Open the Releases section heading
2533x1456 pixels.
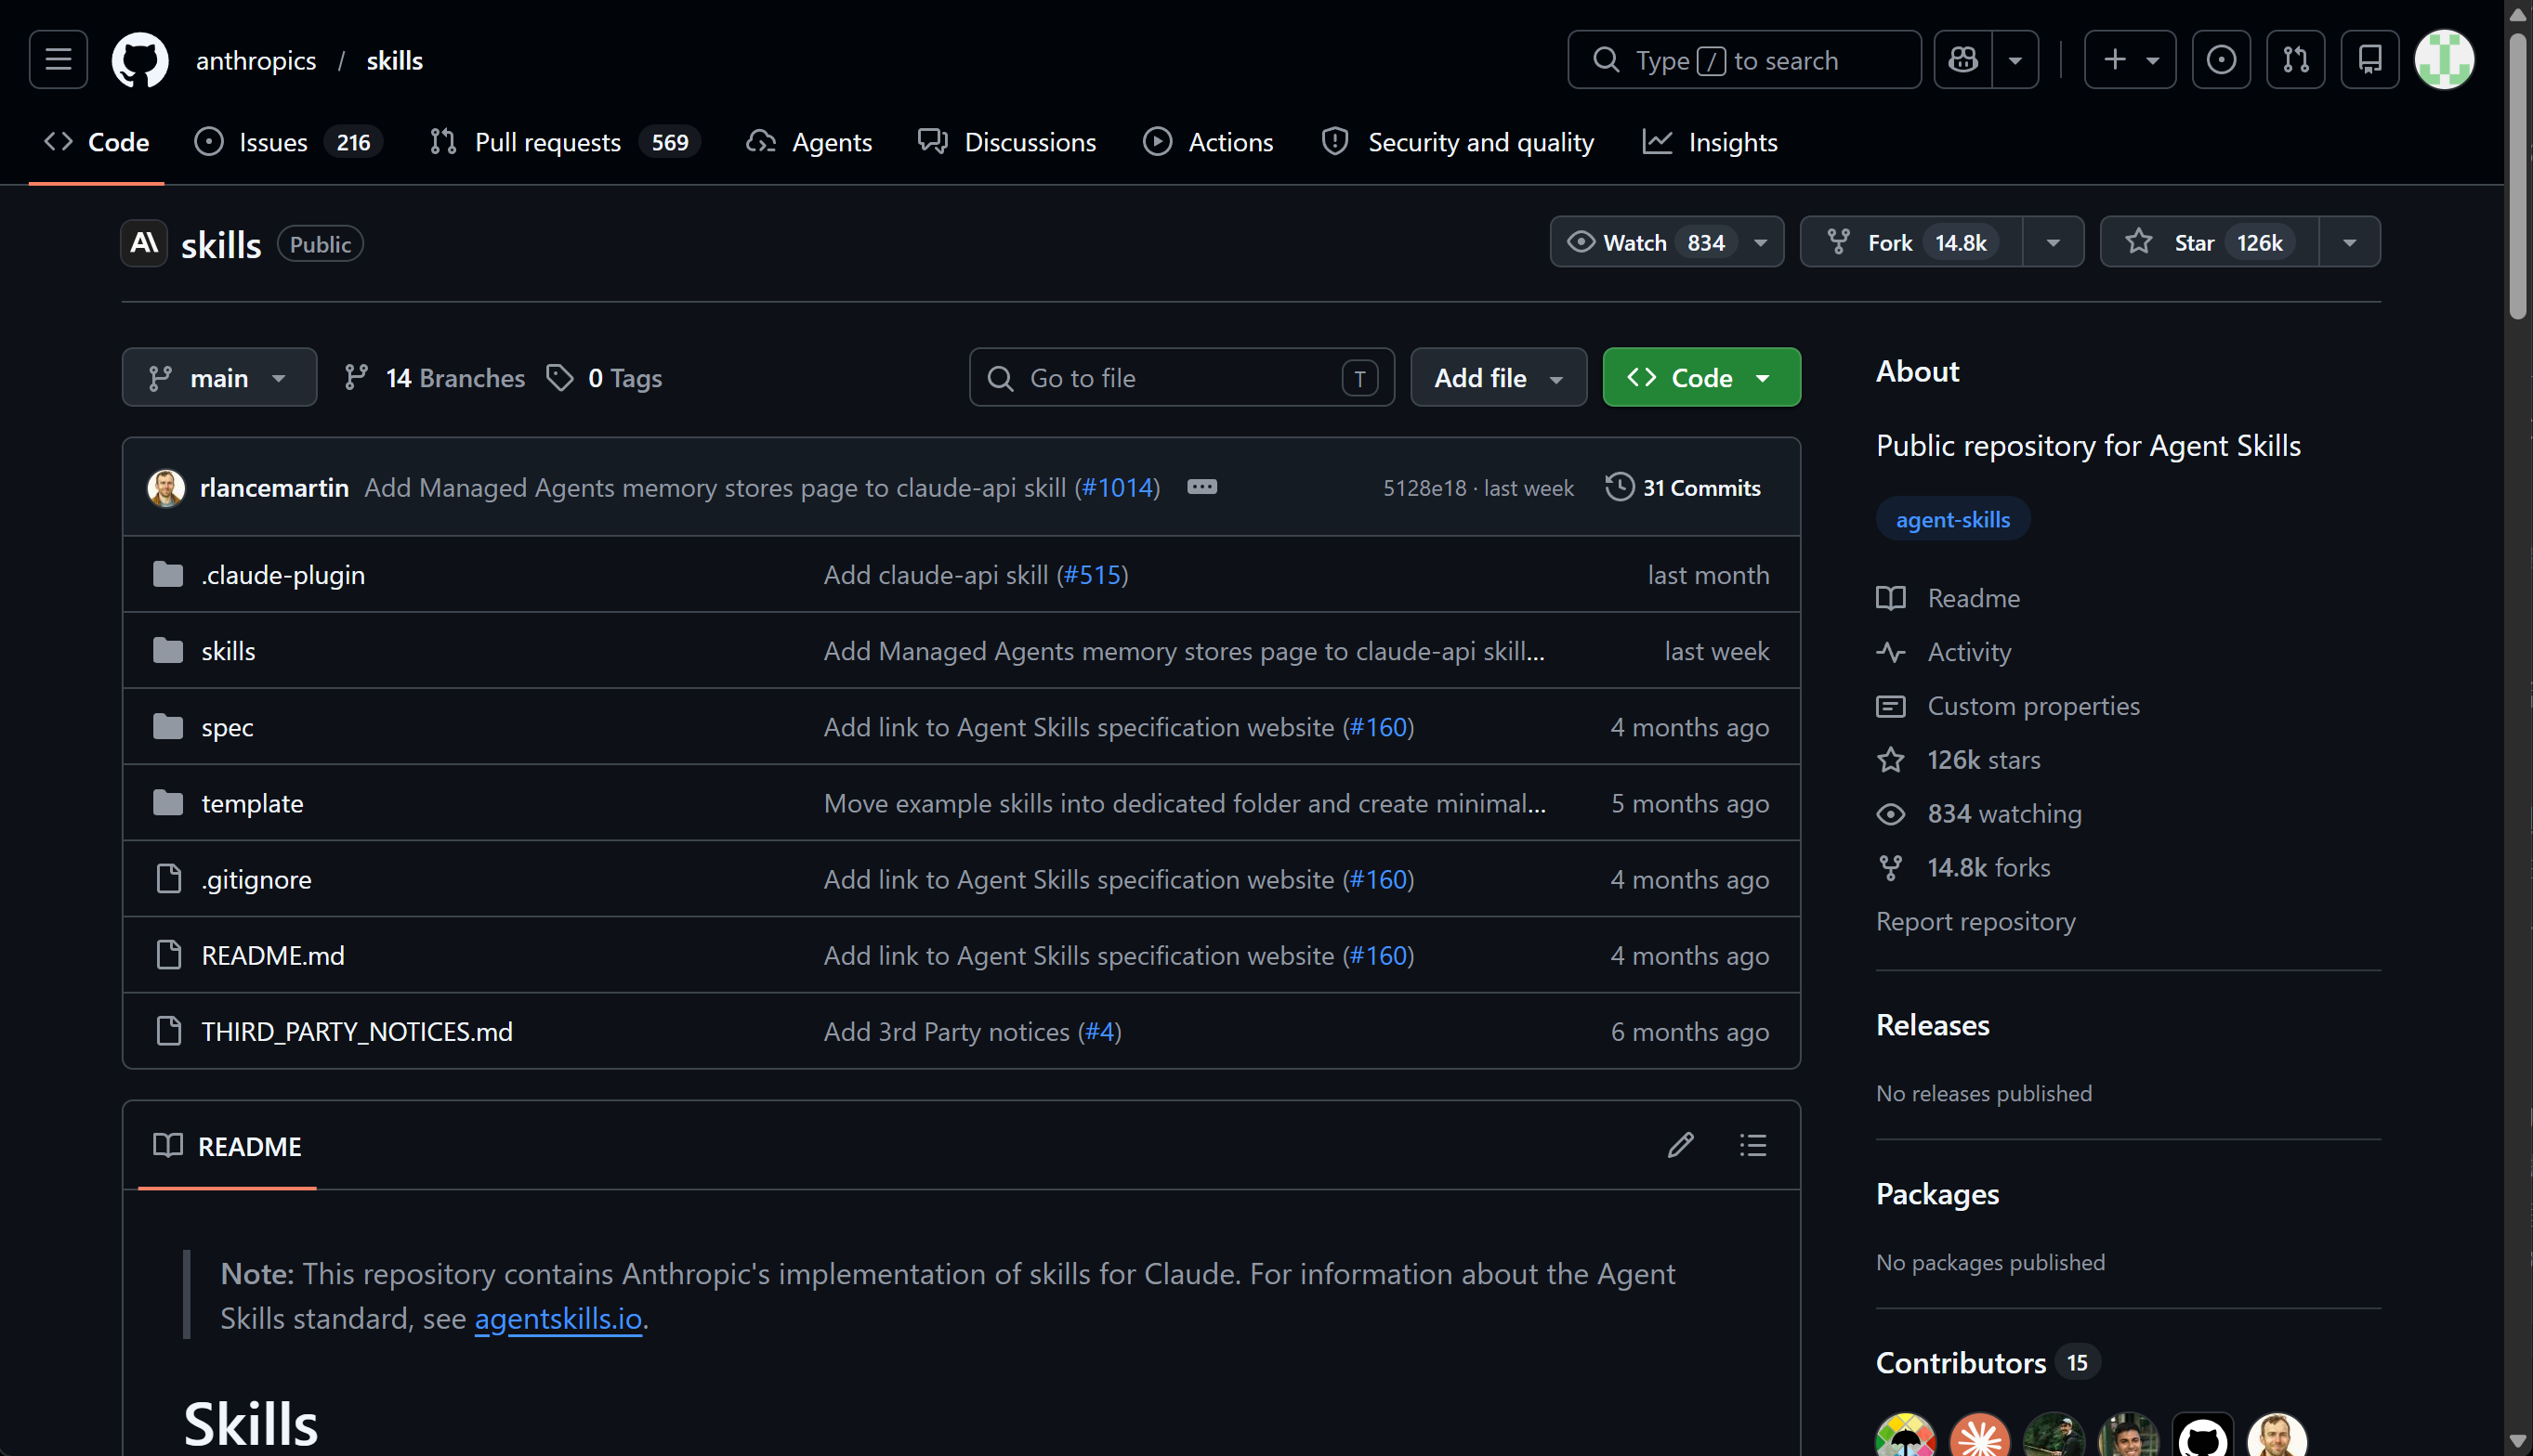click(1933, 1025)
